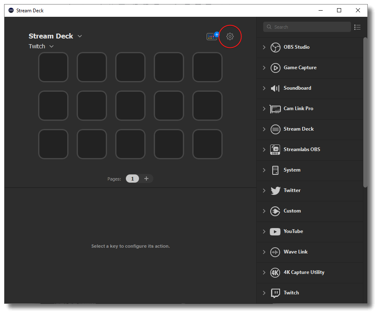Expand the Stream Deck actions category
Image resolution: width=376 pixels, height=312 pixels.
point(264,129)
